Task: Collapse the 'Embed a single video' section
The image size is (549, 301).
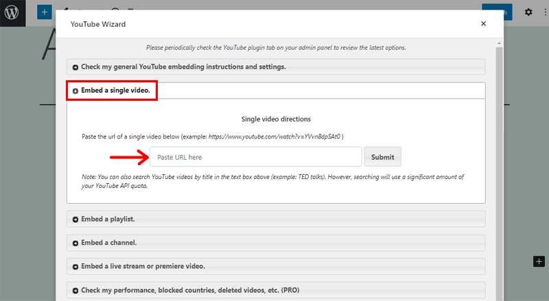Action: 276,91
